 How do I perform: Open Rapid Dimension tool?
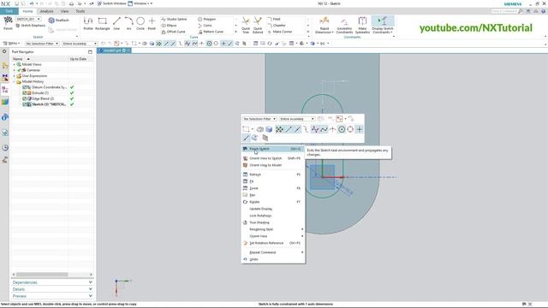point(324,25)
